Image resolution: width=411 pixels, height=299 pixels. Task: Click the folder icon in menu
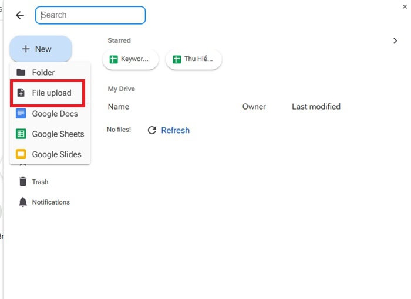coord(21,72)
